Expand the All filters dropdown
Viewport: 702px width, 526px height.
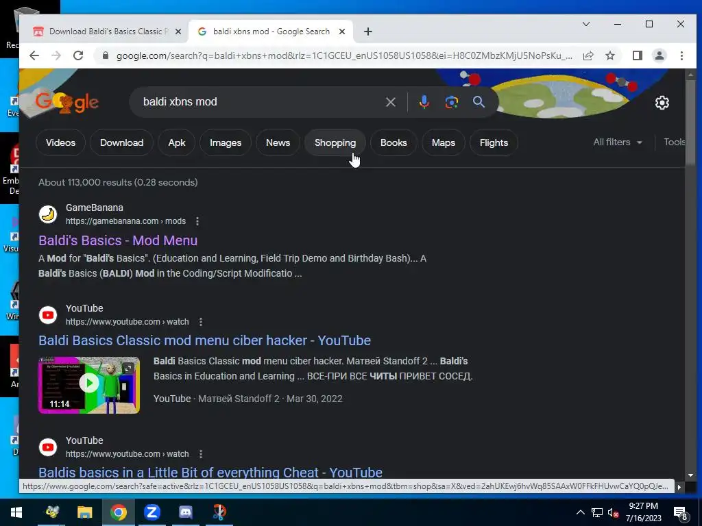click(x=618, y=142)
